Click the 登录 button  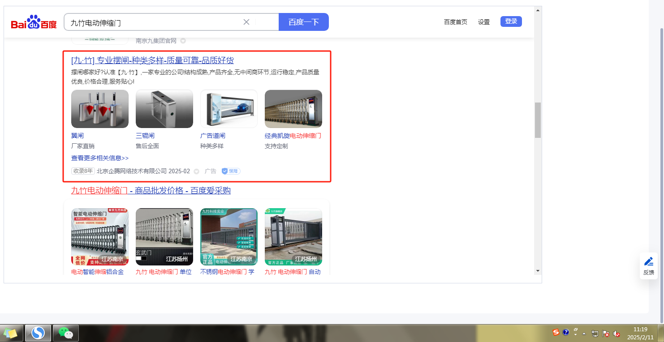click(511, 21)
